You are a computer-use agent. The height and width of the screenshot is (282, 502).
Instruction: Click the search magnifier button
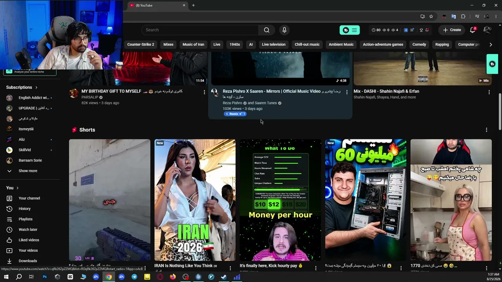point(267,30)
